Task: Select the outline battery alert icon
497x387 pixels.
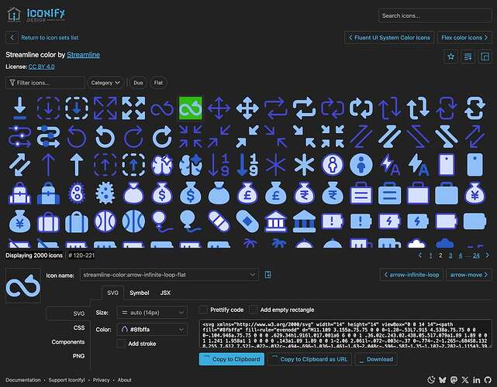Action: tap(333, 221)
